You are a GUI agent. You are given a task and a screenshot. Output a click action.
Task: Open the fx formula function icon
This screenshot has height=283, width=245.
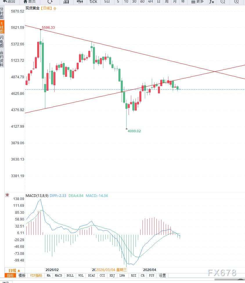(212, 1)
